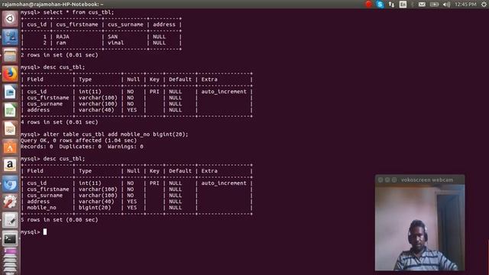Click '5 rows in set (0.00 sec)'
Image resolution: width=489 pixels, height=275 pixels.
[x=60, y=220]
